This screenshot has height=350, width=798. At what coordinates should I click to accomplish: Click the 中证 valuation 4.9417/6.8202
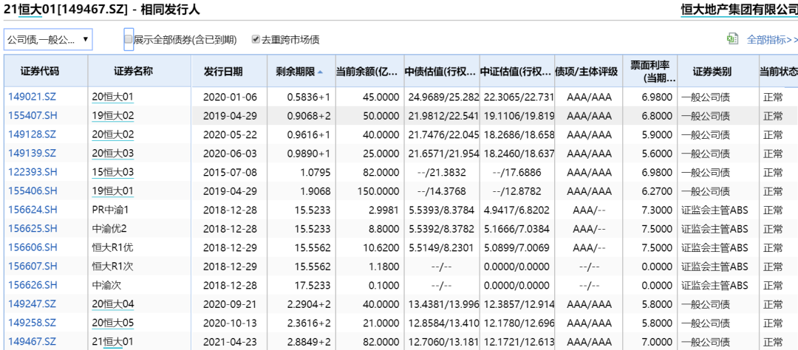516,210
